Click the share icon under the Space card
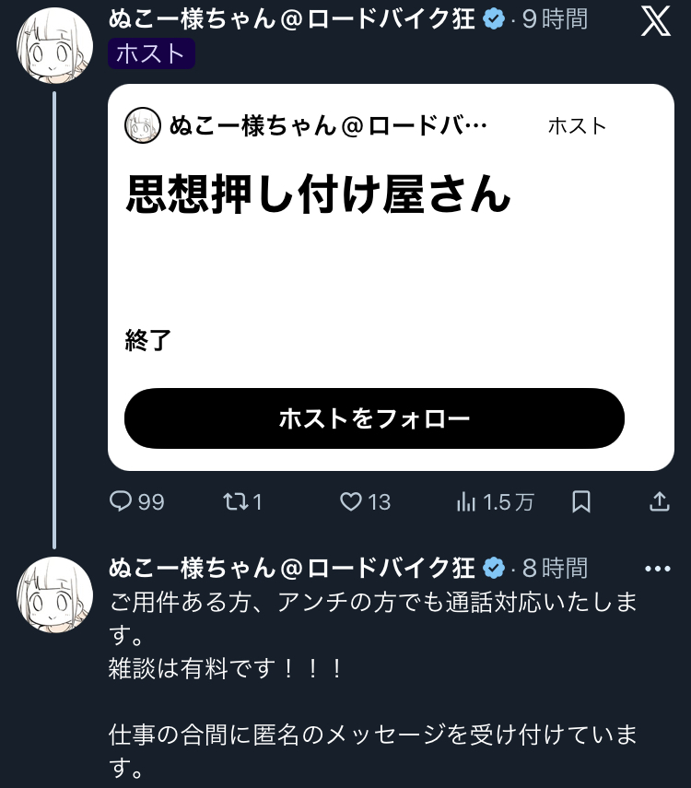The width and height of the screenshot is (691, 788). click(x=660, y=501)
